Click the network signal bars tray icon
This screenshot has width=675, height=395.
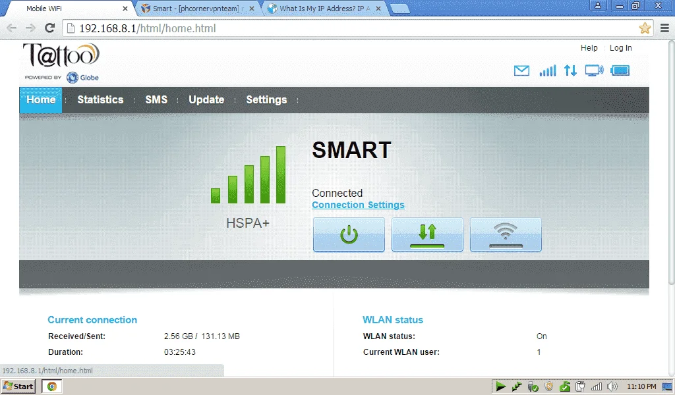click(596, 387)
